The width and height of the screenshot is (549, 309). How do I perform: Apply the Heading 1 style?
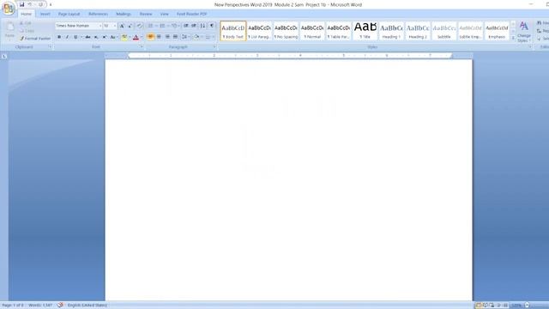pos(391,31)
